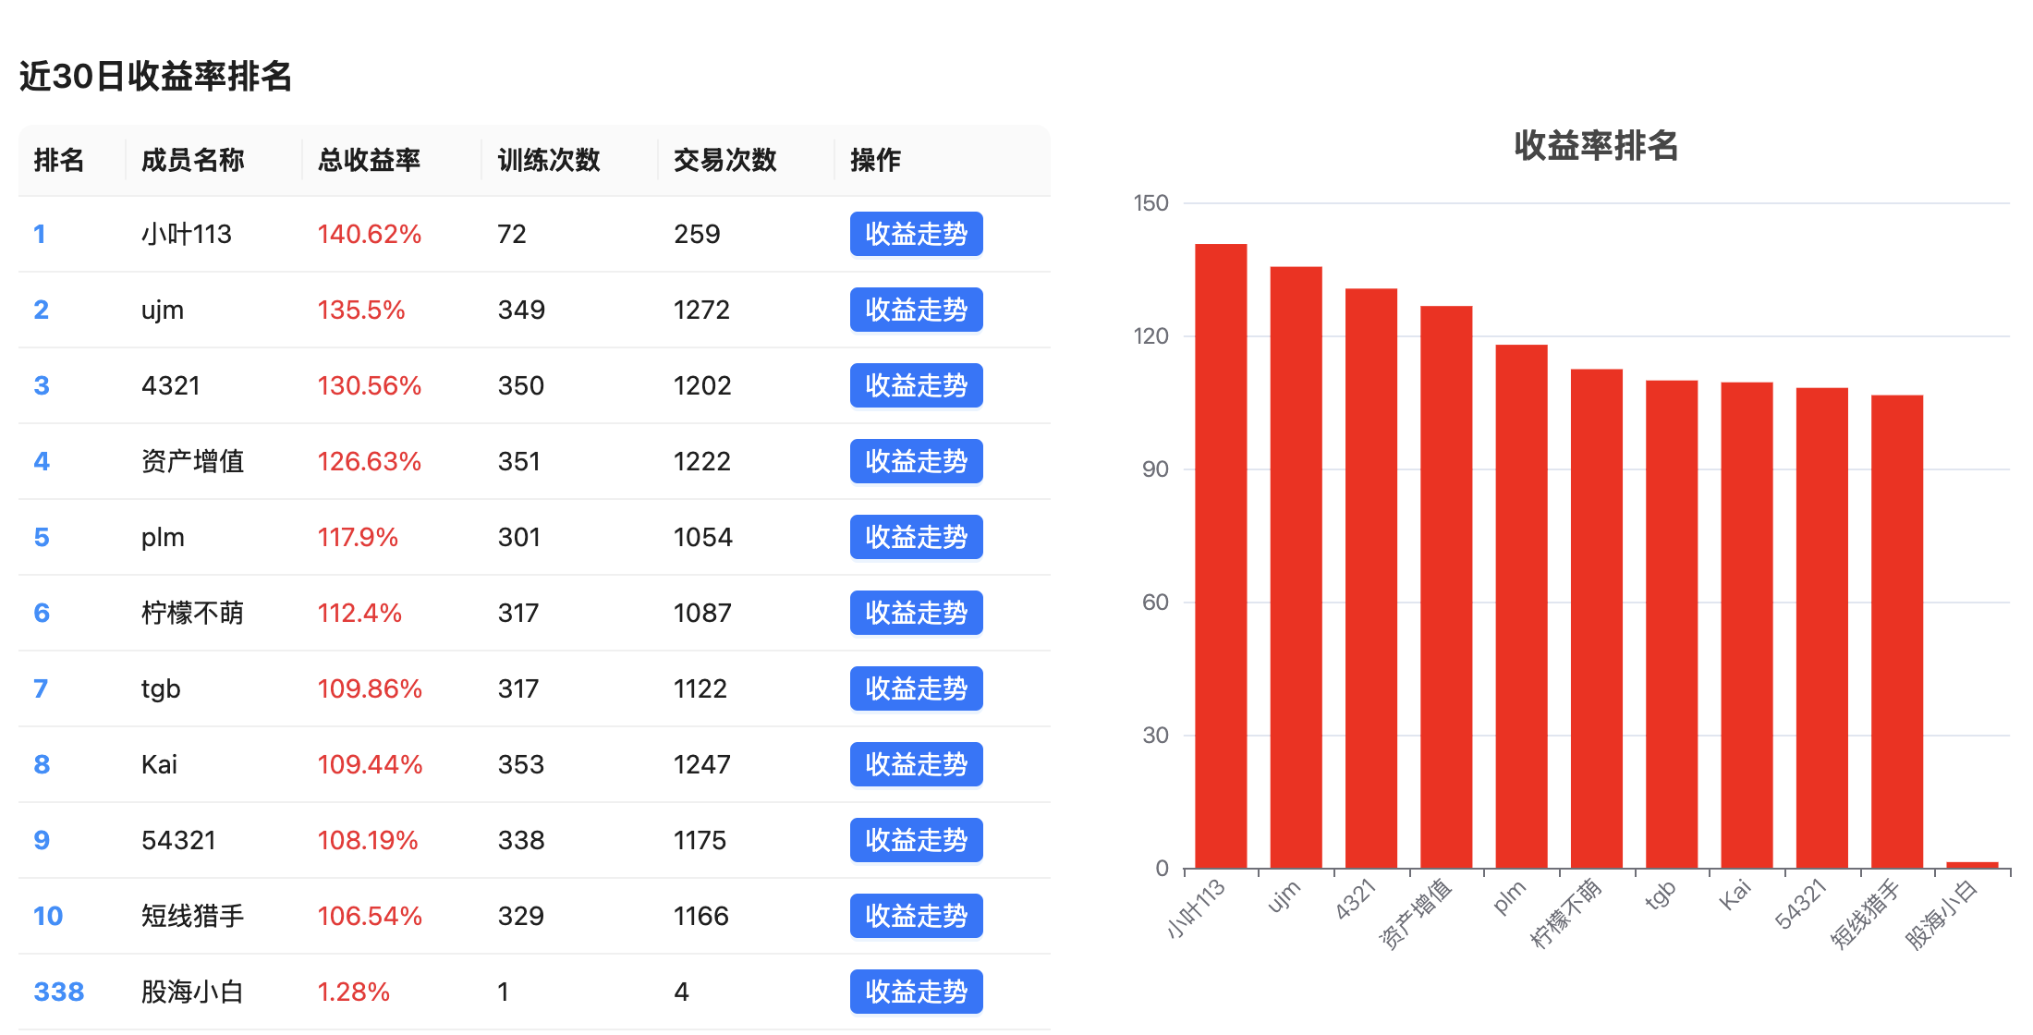Click the 排名 column header
This screenshot has height=1035, width=2033.
[59, 160]
